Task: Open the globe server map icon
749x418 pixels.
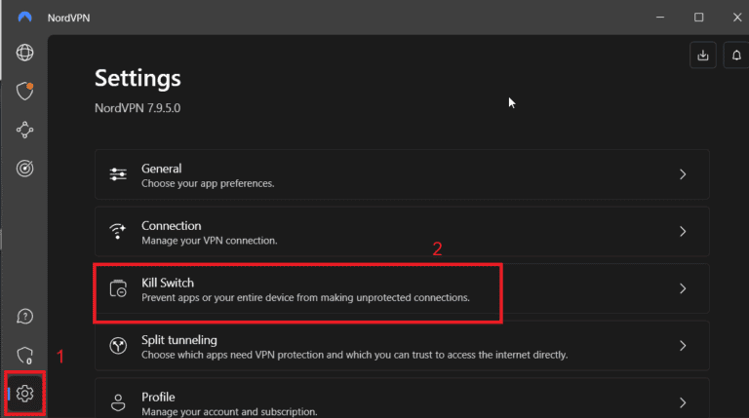Action: [25, 53]
